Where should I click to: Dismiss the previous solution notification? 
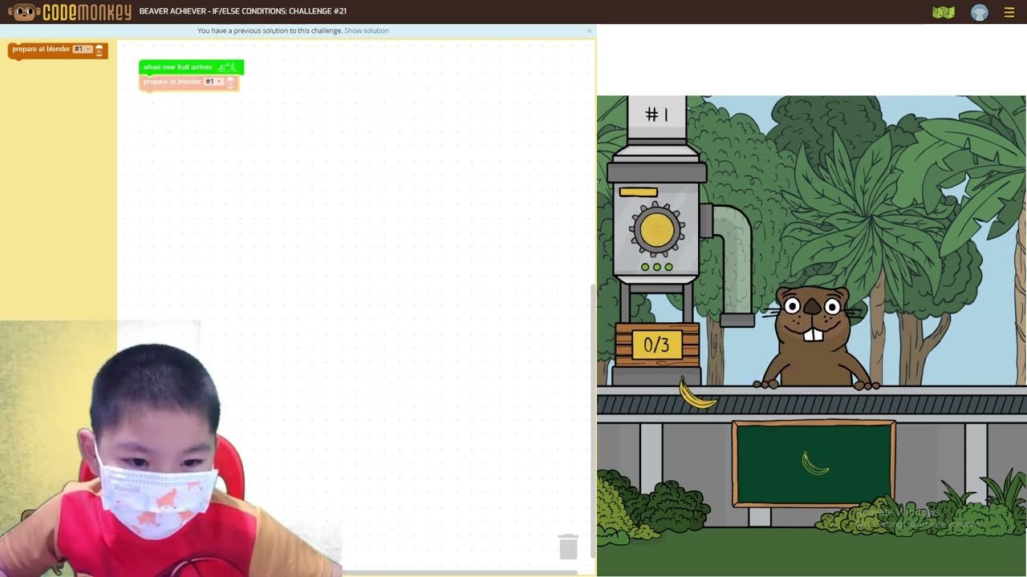(589, 30)
